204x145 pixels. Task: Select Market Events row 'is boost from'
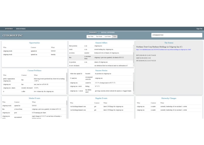(x=34, y=109)
